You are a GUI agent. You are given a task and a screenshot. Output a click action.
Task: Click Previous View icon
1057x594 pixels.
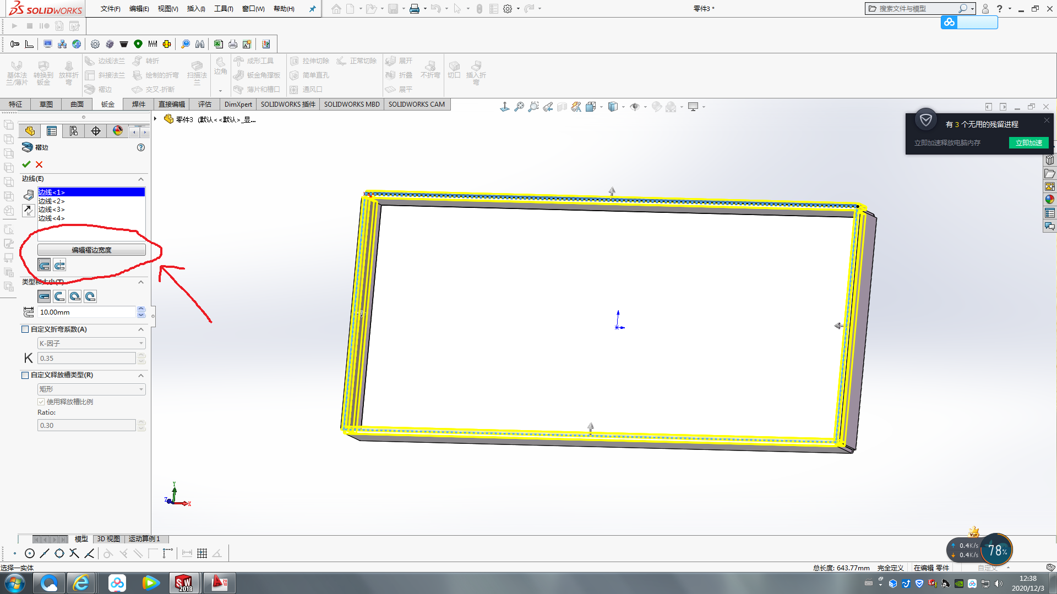[548, 107]
